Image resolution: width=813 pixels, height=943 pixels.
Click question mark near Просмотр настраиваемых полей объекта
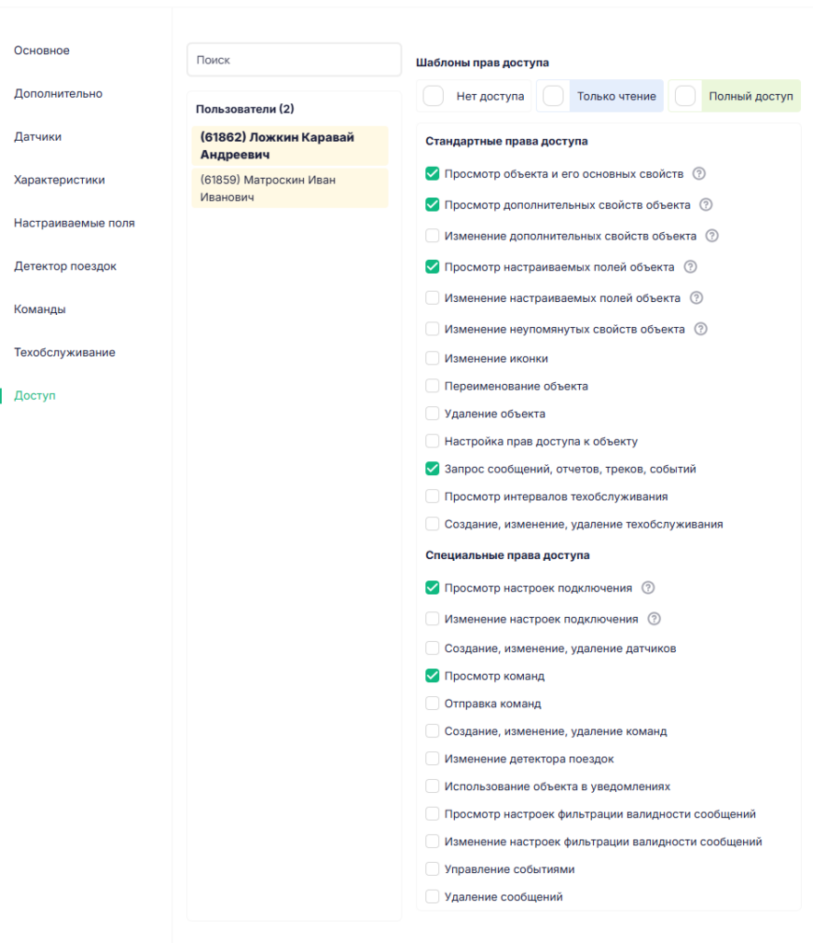tap(691, 267)
